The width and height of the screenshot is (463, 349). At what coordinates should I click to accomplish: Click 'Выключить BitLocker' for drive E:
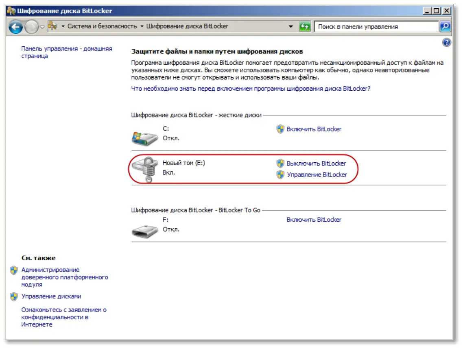[x=316, y=163]
